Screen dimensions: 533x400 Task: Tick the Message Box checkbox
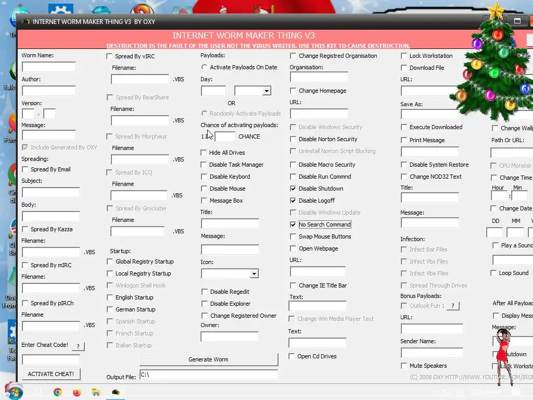(x=204, y=201)
